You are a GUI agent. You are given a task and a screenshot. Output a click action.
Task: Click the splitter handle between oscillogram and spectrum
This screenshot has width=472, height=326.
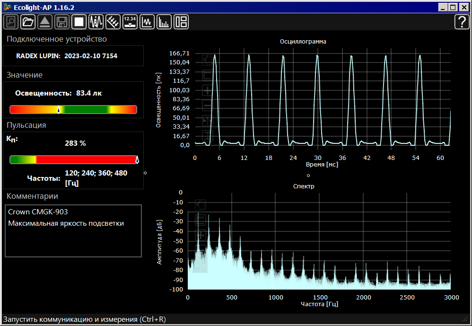[308, 176]
